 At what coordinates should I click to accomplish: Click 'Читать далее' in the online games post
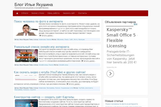88,61
